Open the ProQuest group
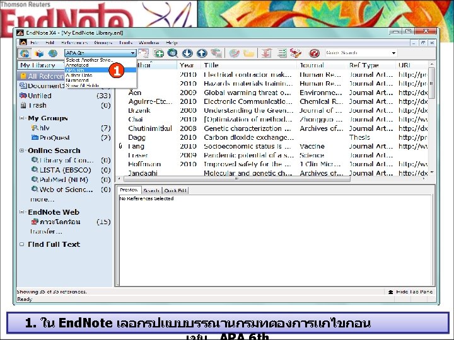This screenshot has width=454, height=340. (x=64, y=138)
